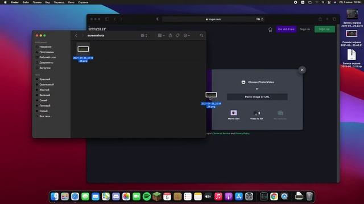Show the Safari tab overview

[x=334, y=19]
